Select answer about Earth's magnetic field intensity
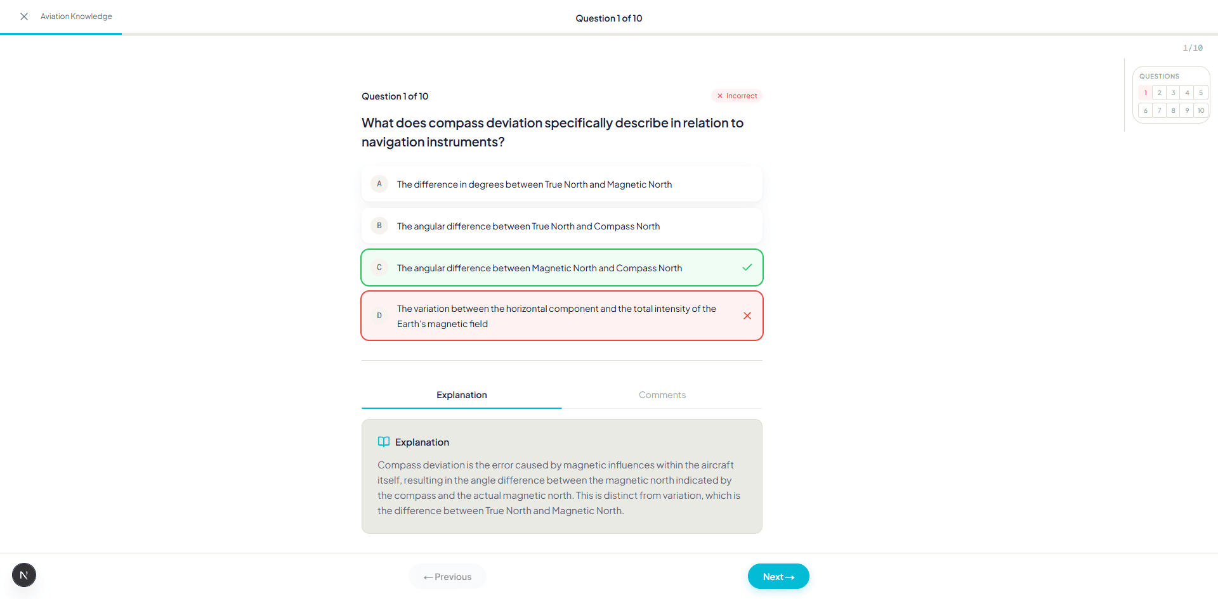 [562, 316]
